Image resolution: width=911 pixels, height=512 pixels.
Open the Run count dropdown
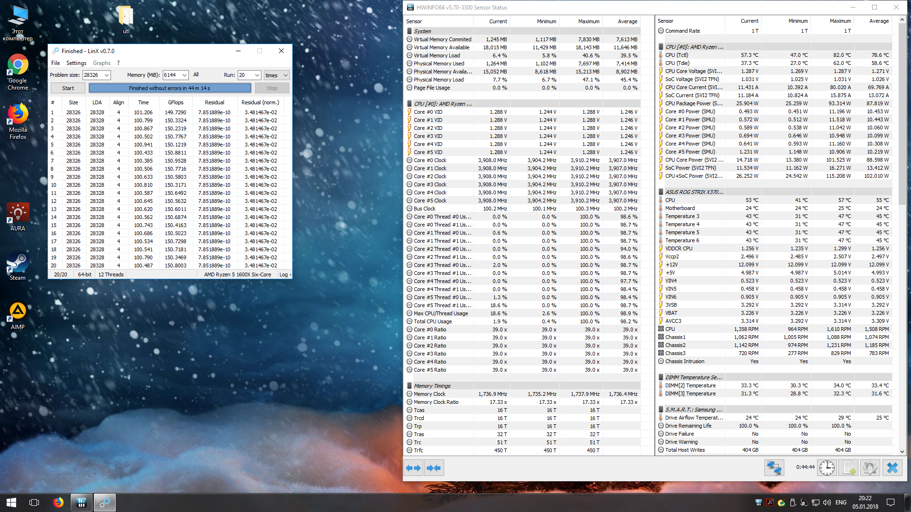point(257,75)
